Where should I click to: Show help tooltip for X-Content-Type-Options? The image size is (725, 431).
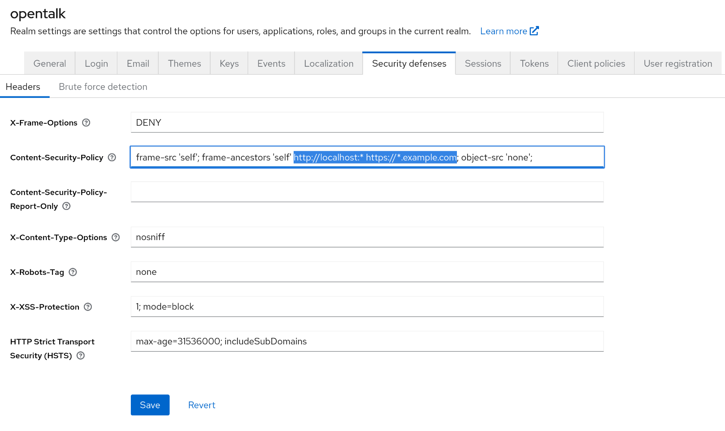point(116,237)
